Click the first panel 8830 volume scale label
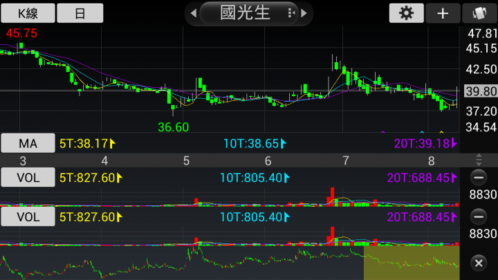This screenshot has height=280, width=498. tap(483, 194)
